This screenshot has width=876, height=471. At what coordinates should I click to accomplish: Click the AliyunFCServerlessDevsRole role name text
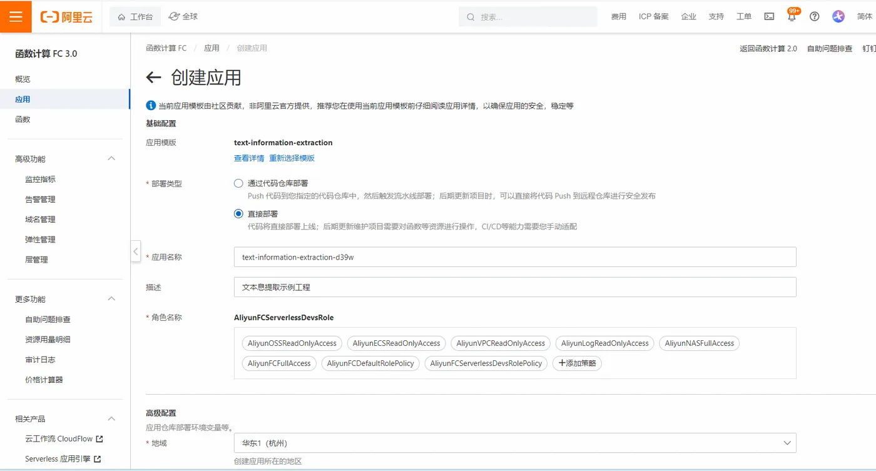coord(283,317)
